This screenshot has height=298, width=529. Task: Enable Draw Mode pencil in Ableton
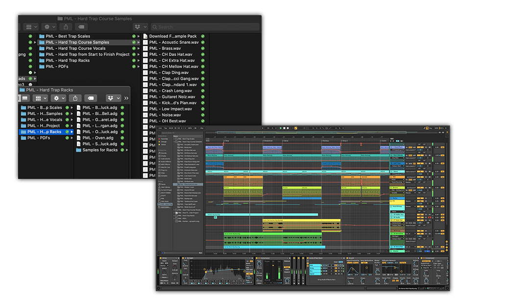point(424,128)
